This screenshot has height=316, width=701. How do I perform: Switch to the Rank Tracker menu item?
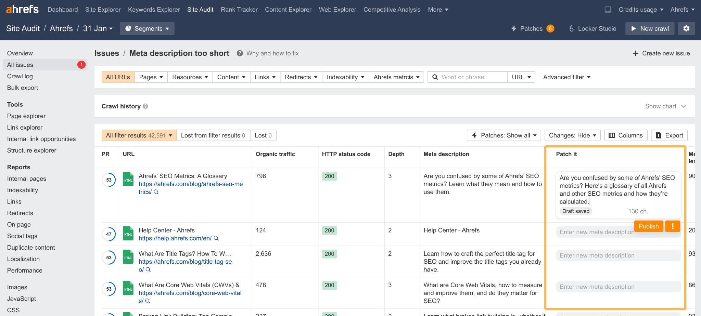(x=239, y=9)
